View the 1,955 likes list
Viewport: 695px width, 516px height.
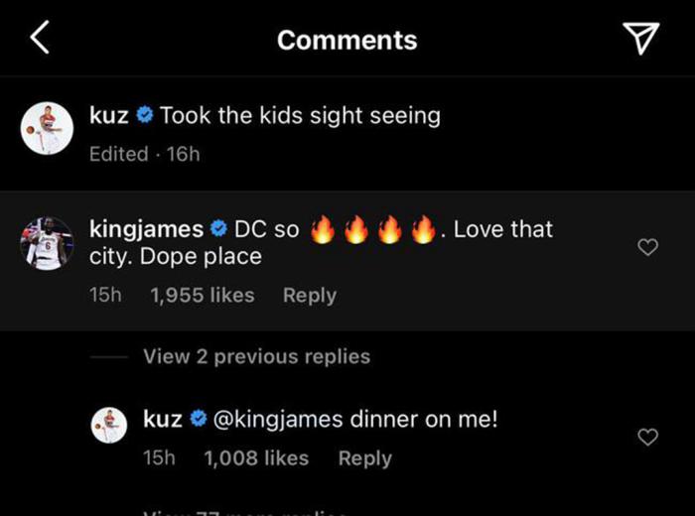(202, 296)
